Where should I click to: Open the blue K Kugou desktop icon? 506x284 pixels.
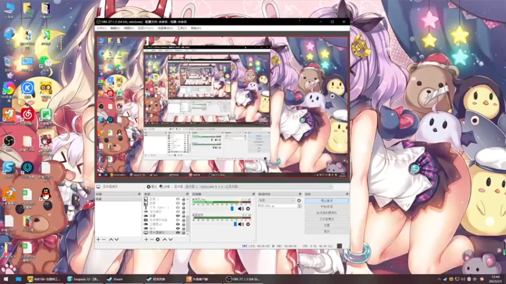click(27, 90)
